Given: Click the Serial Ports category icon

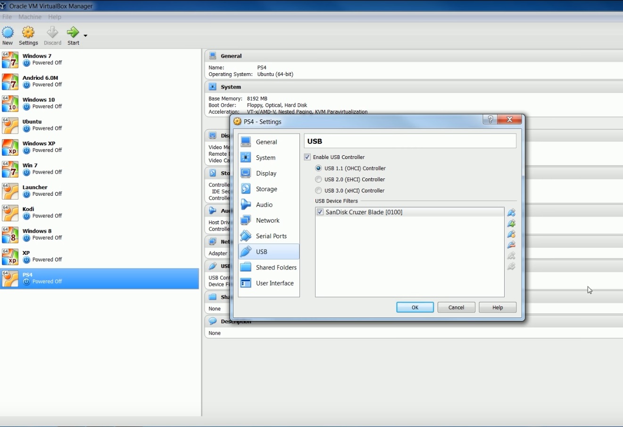Looking at the screenshot, I should [246, 236].
